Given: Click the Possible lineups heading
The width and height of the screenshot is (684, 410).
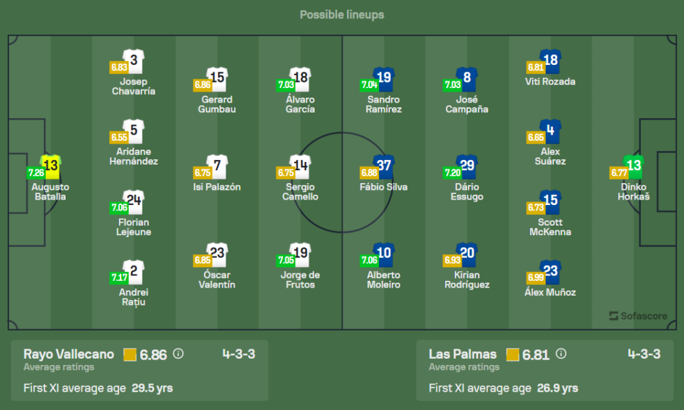Looking at the screenshot, I should tap(342, 14).
